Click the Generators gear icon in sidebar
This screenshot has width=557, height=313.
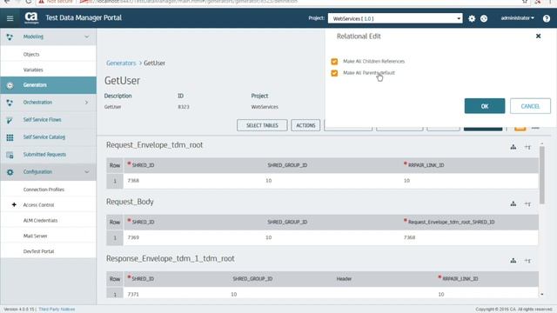click(x=10, y=85)
